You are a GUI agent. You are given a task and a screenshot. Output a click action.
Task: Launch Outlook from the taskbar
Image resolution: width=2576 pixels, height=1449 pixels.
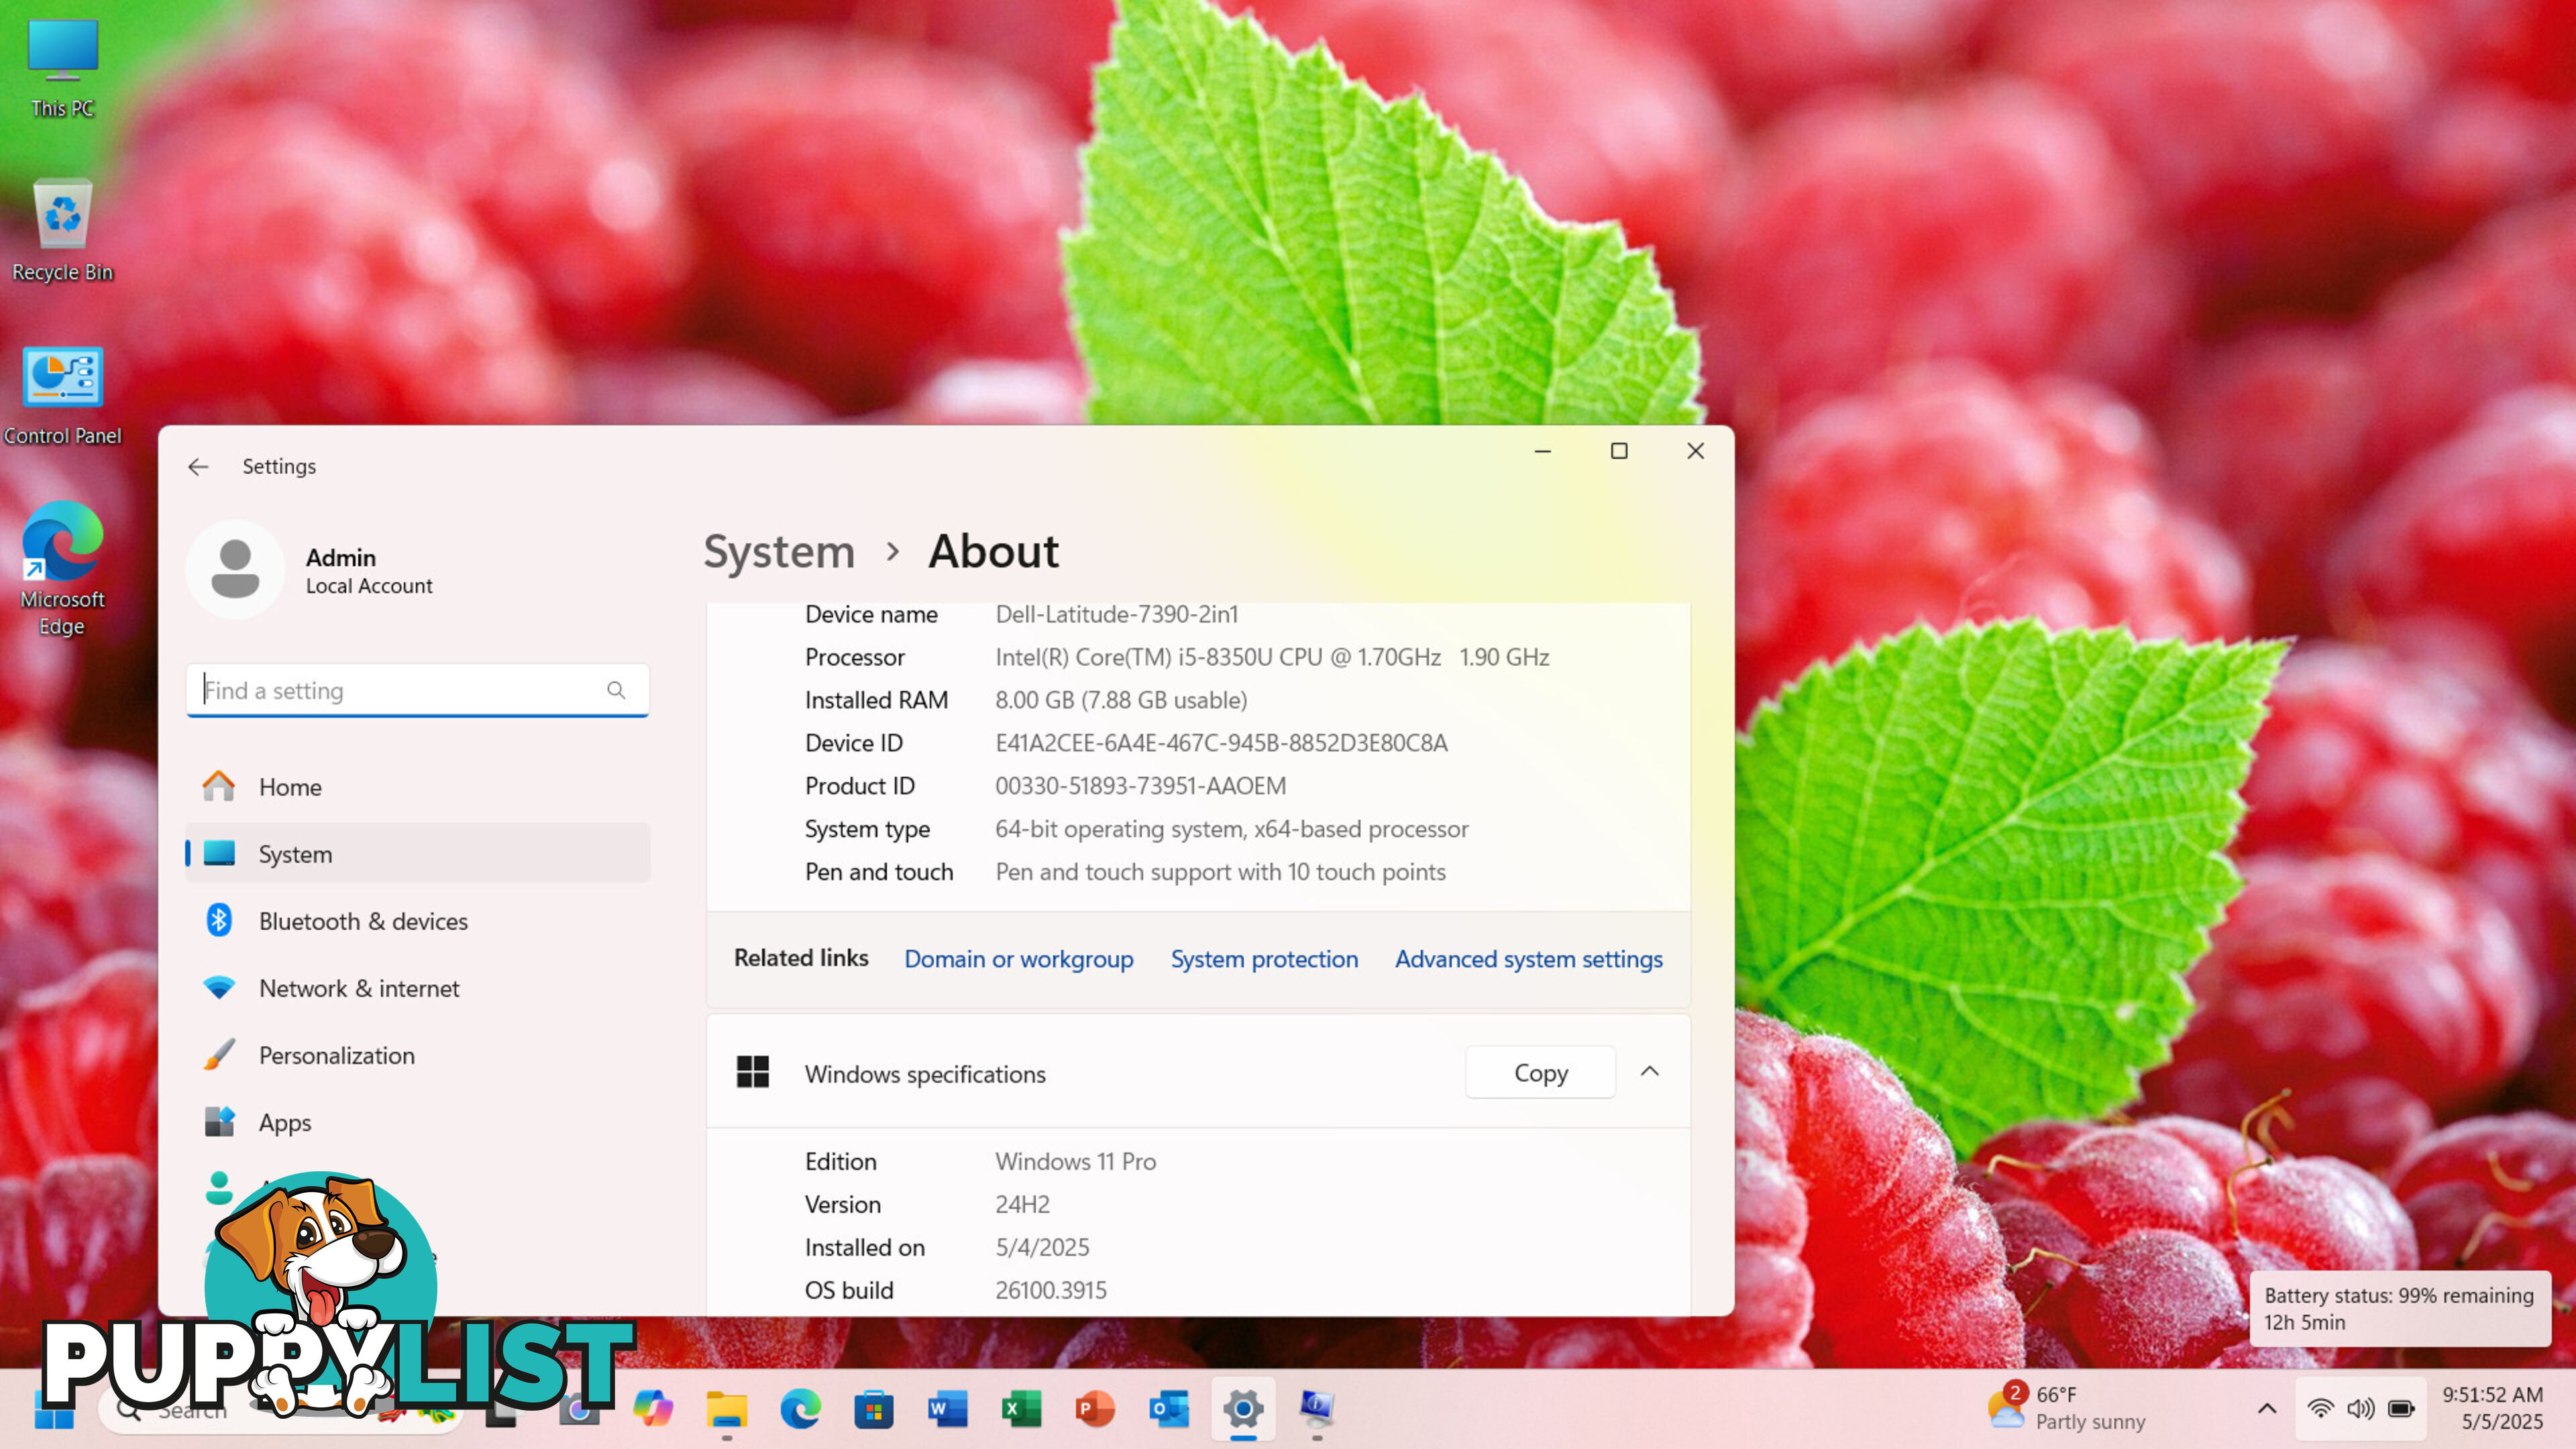coord(1170,1409)
